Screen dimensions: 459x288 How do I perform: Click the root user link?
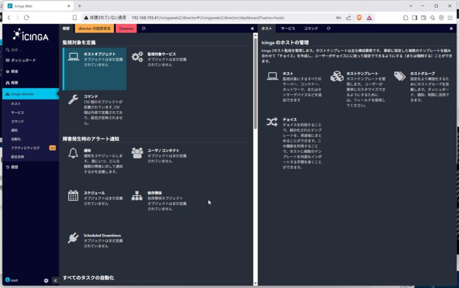point(11,280)
